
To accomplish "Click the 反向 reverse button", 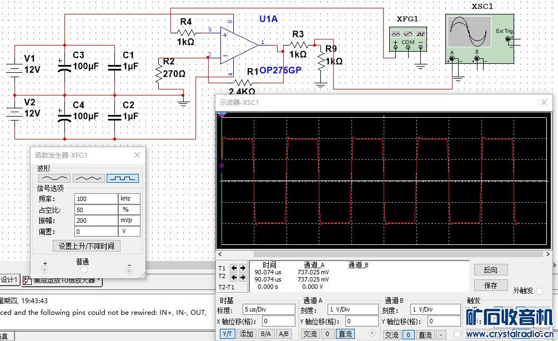I will (x=491, y=270).
